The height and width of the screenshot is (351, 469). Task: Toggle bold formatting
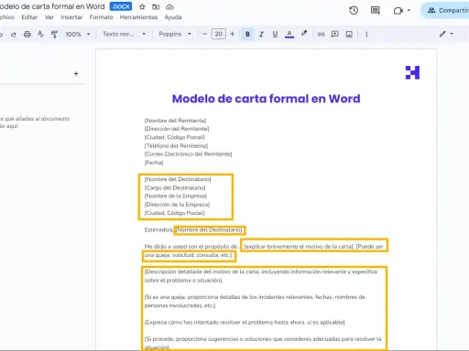[247, 34]
